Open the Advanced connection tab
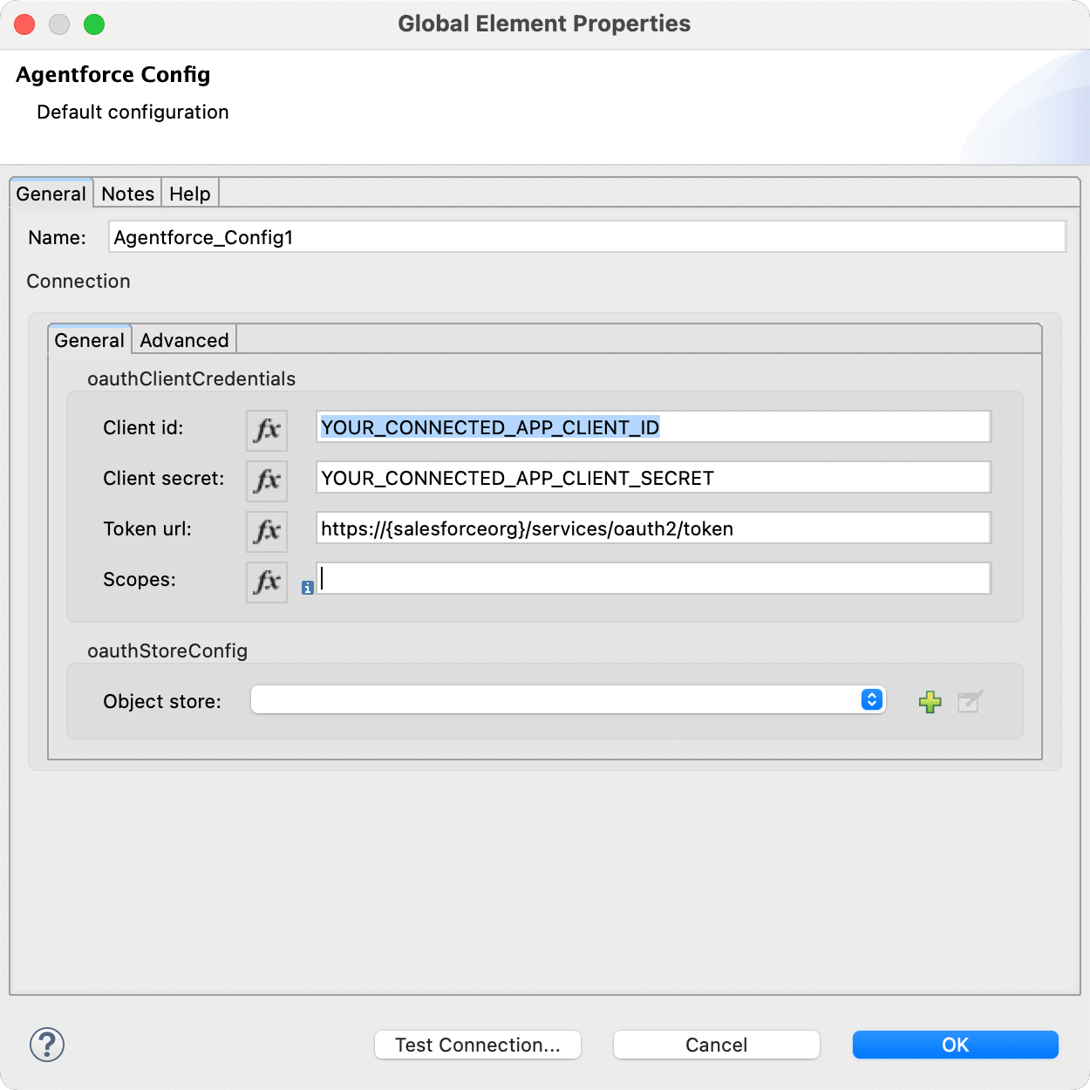 [x=184, y=340]
